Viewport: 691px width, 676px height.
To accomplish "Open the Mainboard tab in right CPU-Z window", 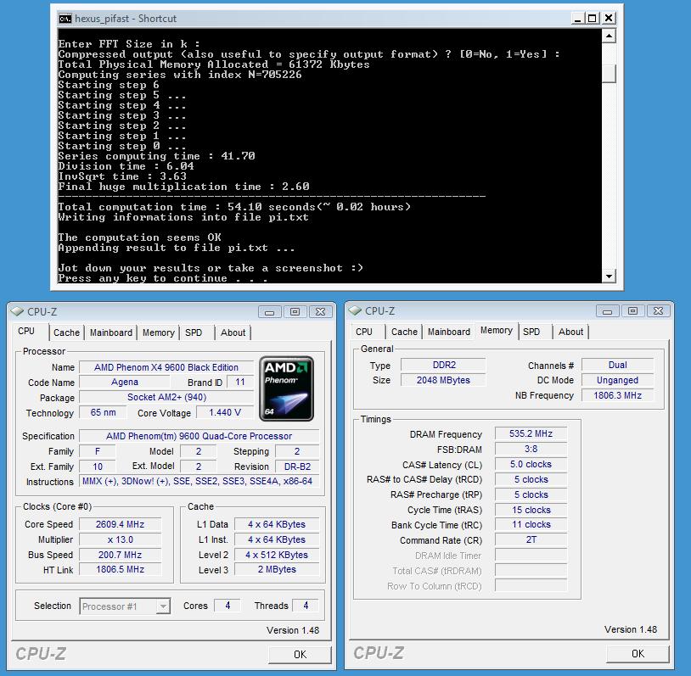I will pyautogui.click(x=448, y=332).
